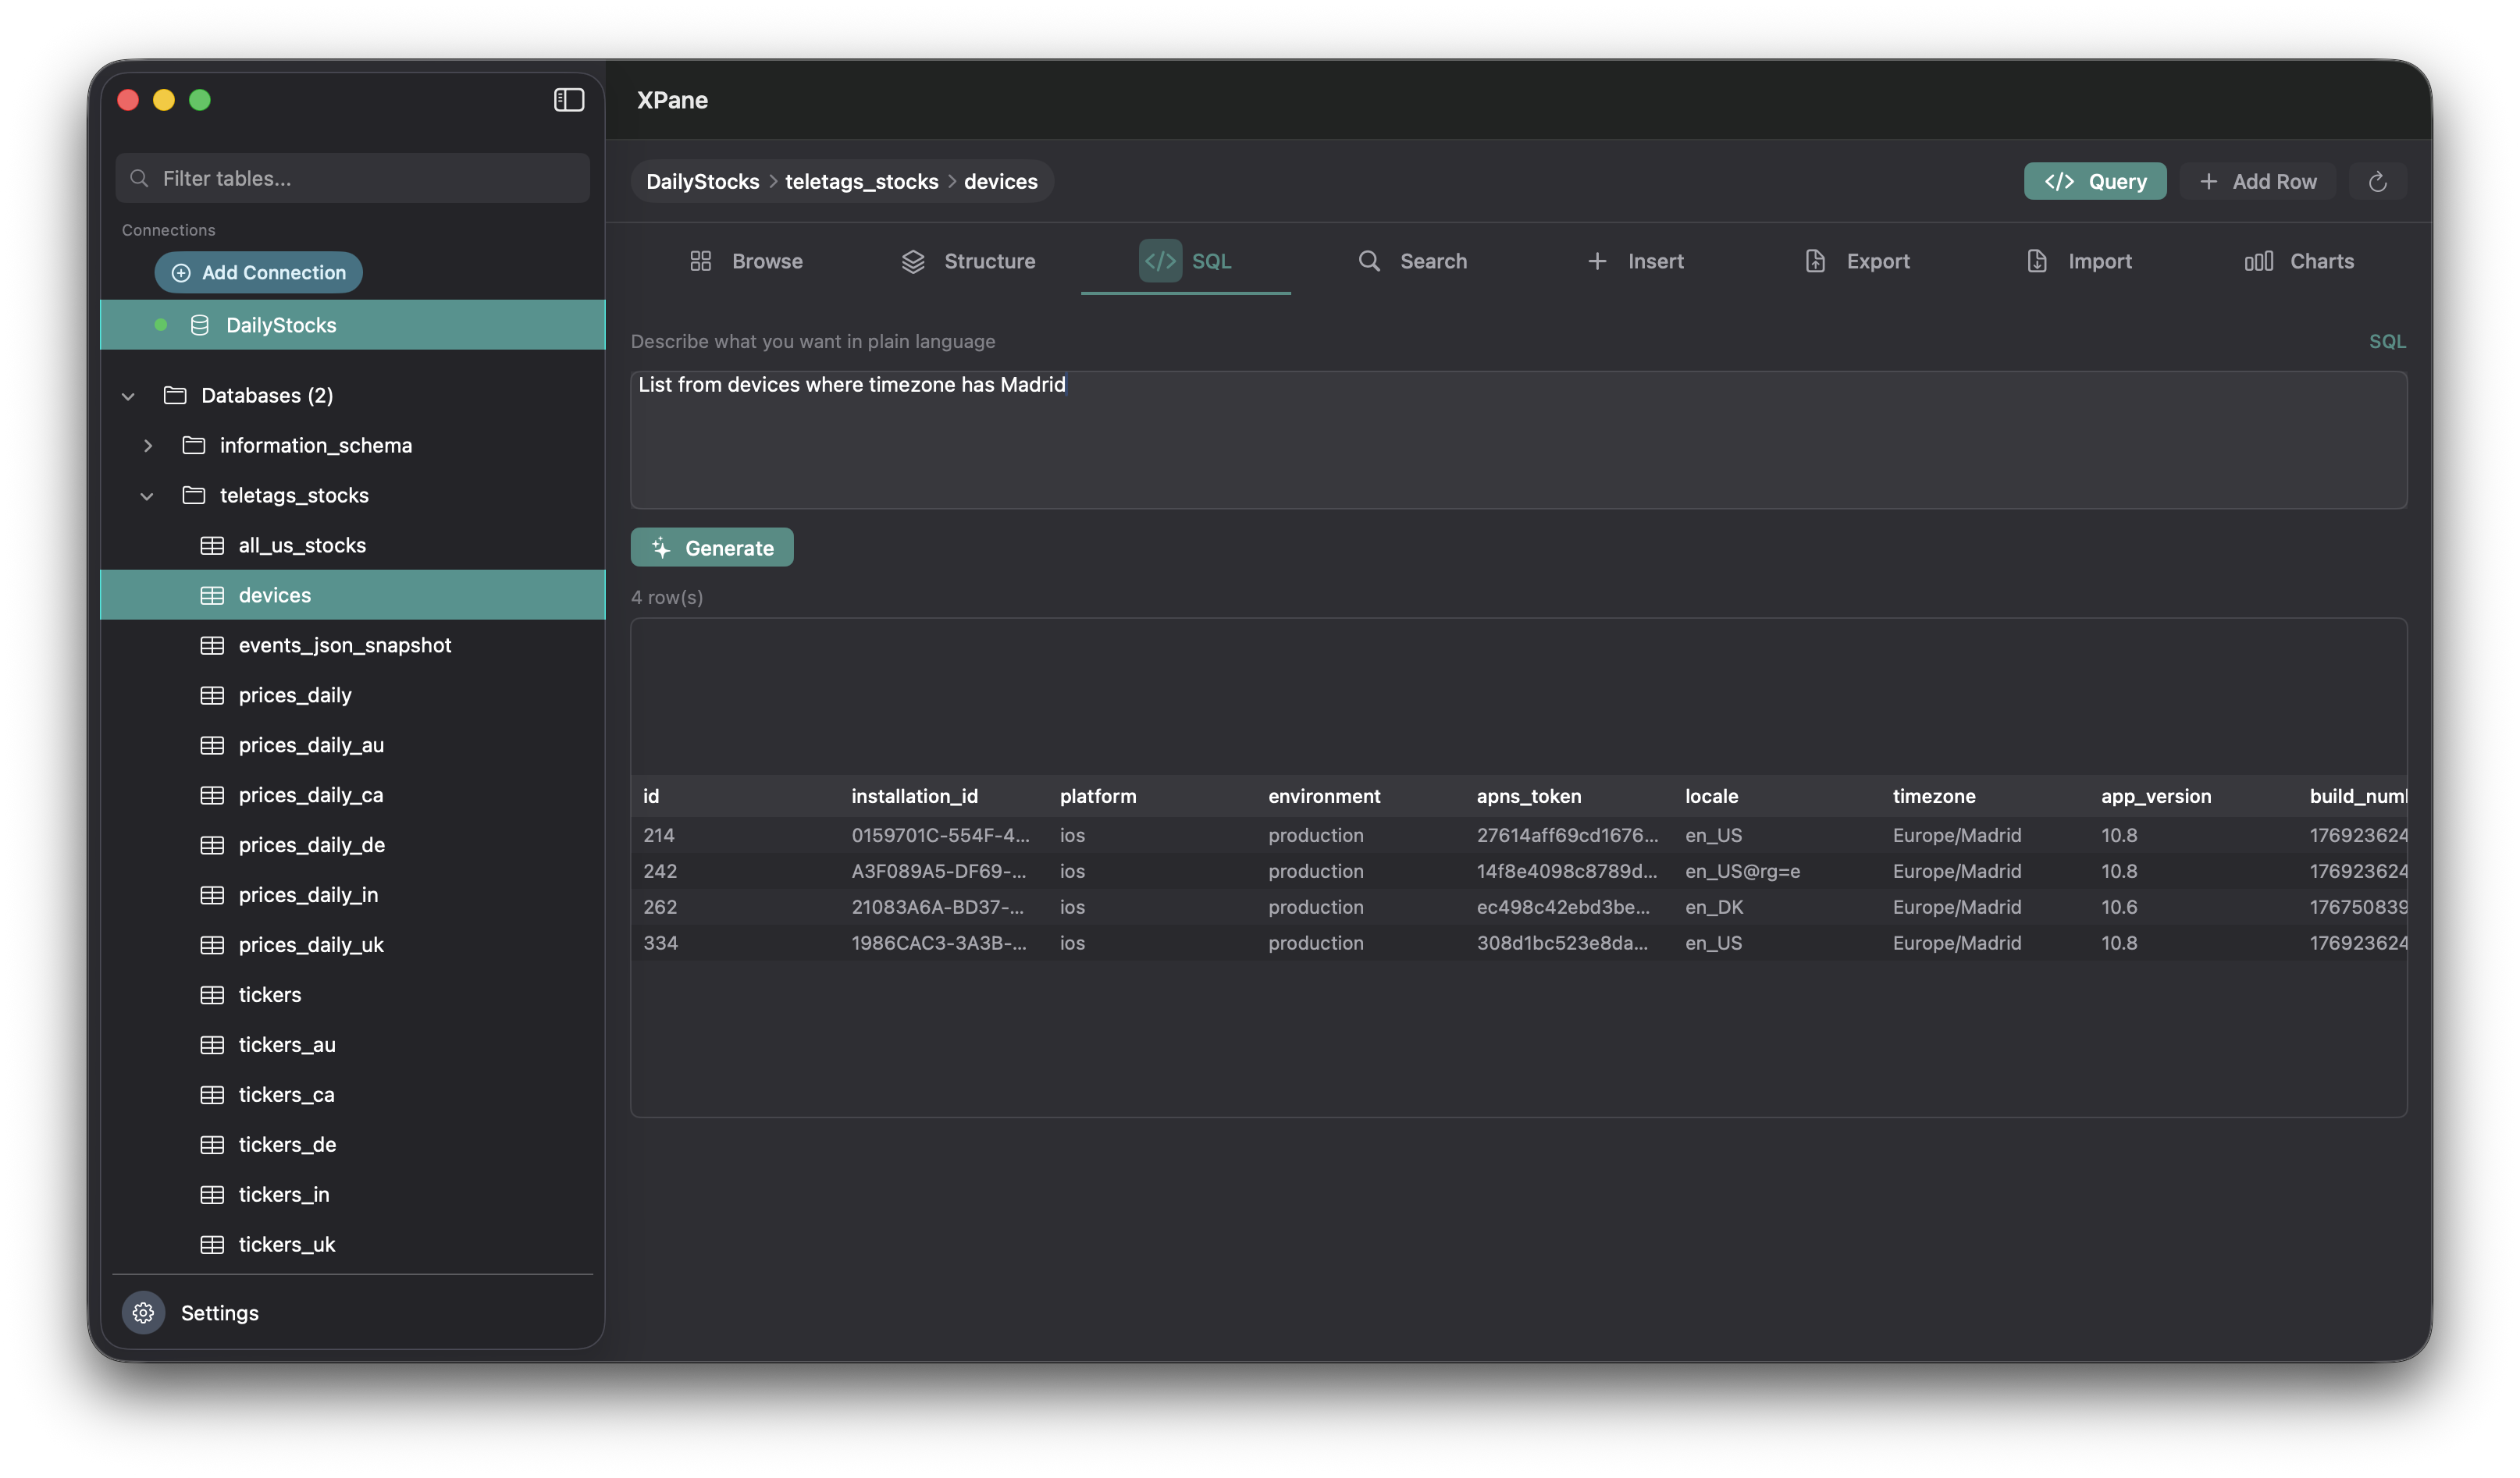Click the Search magnifier tab icon

(x=1369, y=261)
